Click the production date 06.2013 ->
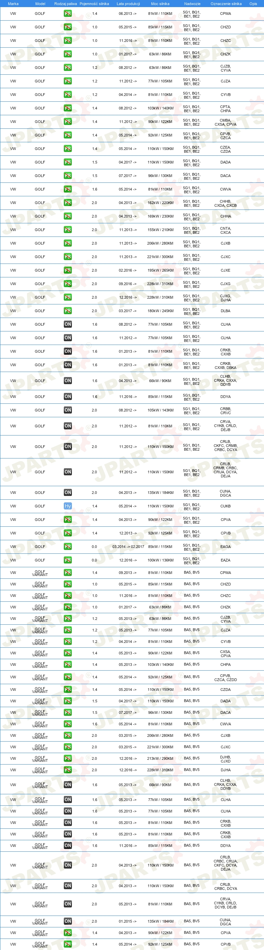The height and width of the screenshot is (950, 264). point(128,14)
